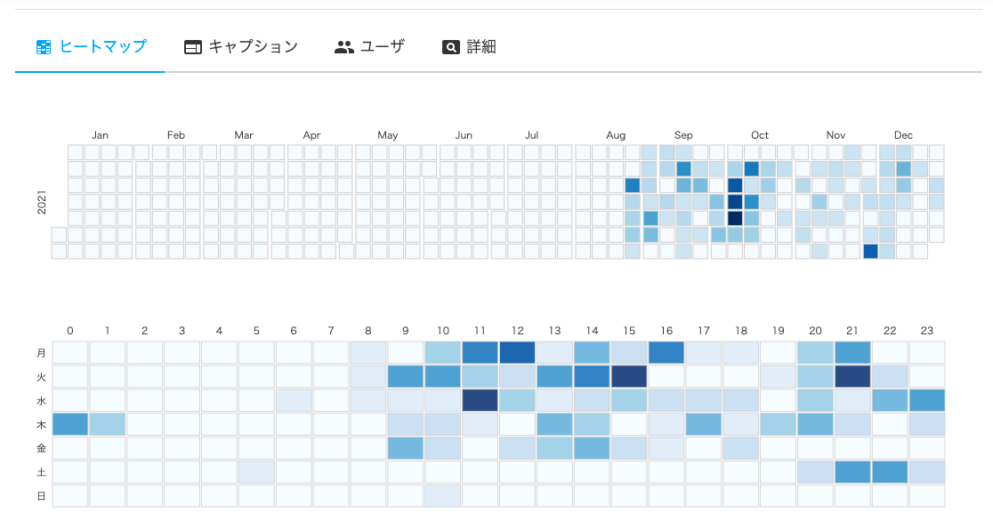The width and height of the screenshot is (993, 514).
Task: Click the Monday 16 o'clock blue cell
Action: click(666, 352)
